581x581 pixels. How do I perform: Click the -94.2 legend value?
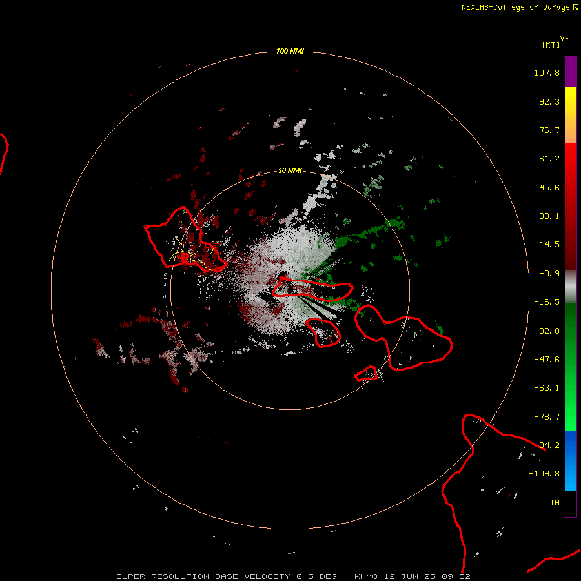point(547,445)
